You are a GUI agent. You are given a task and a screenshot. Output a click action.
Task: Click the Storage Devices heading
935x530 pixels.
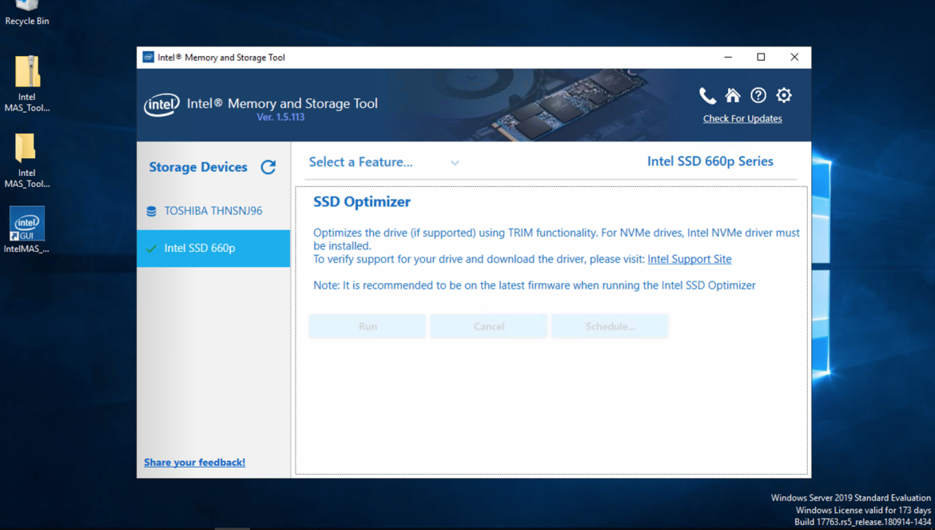coord(198,167)
